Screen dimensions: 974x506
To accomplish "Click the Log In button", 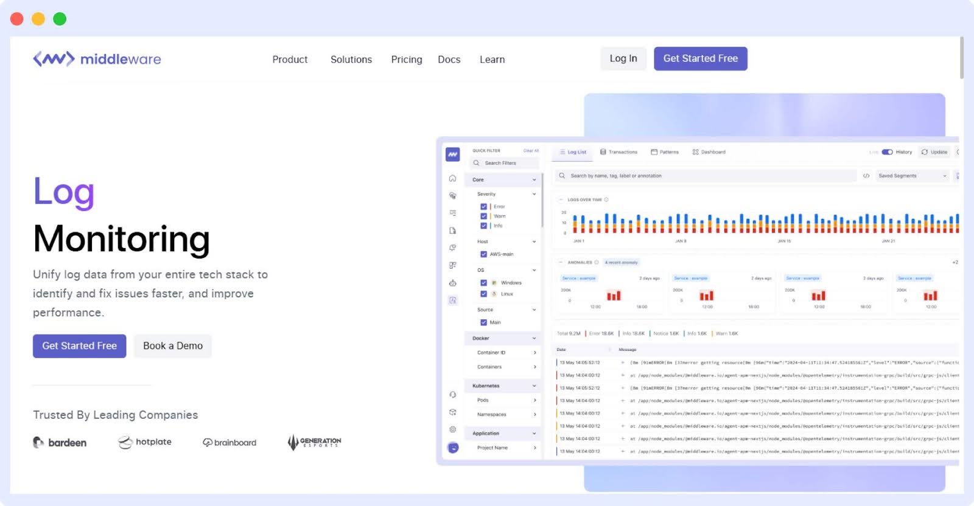I will pos(623,58).
